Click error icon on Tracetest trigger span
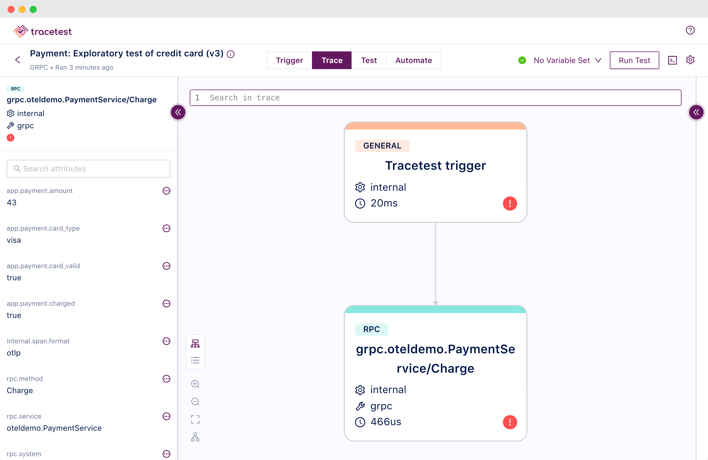 pos(510,204)
